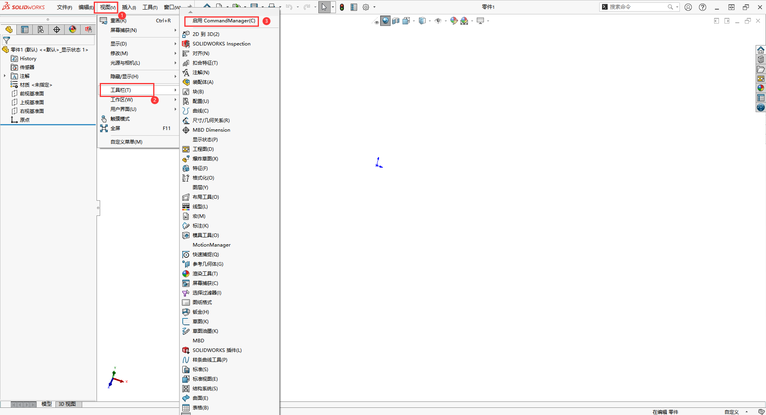Switch to the 3D 视图 tab
The image size is (766, 415).
[x=67, y=404]
